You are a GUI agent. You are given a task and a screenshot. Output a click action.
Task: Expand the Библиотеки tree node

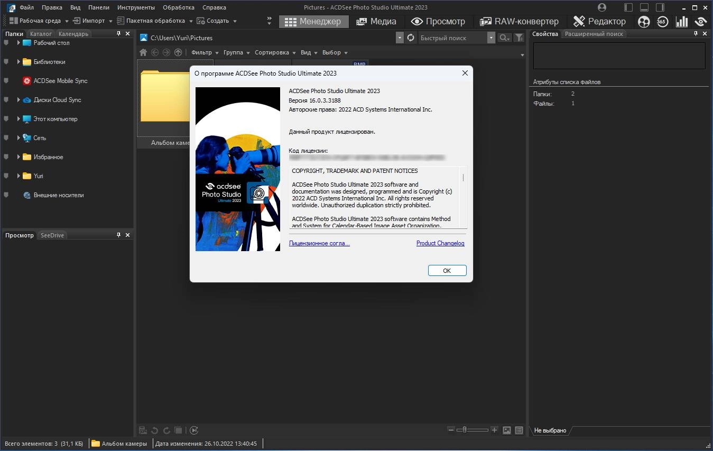coord(18,62)
